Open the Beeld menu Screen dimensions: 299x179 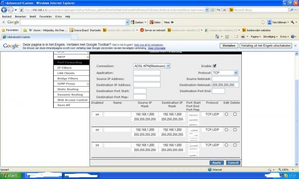coord(33,17)
